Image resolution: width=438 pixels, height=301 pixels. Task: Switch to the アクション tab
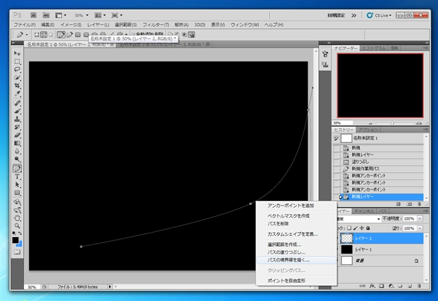click(x=368, y=130)
